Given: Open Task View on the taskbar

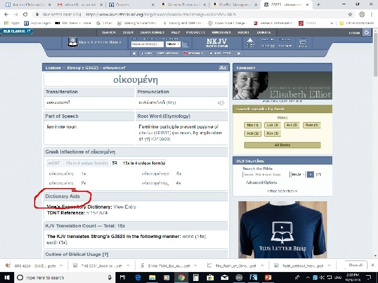Looking at the screenshot, I should tap(122, 277).
